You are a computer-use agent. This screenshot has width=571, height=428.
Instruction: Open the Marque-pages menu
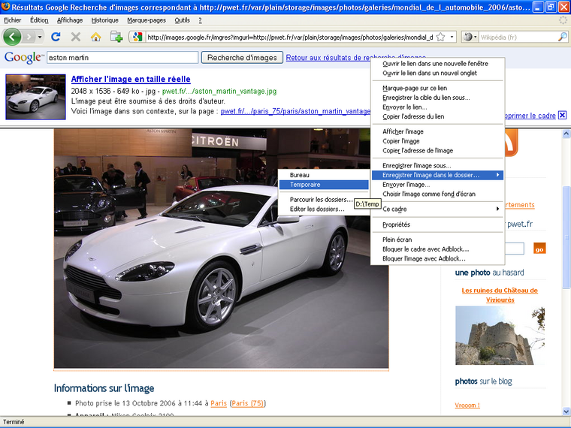(x=147, y=20)
